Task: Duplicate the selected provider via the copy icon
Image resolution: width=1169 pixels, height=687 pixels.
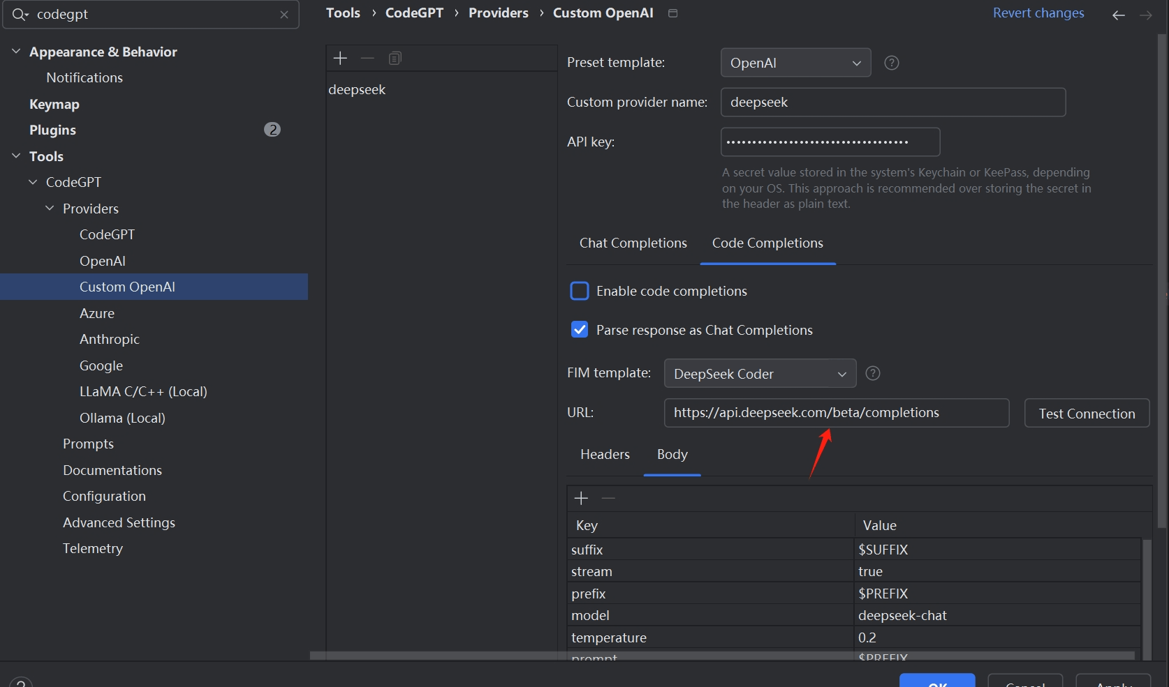Action: [395, 59]
